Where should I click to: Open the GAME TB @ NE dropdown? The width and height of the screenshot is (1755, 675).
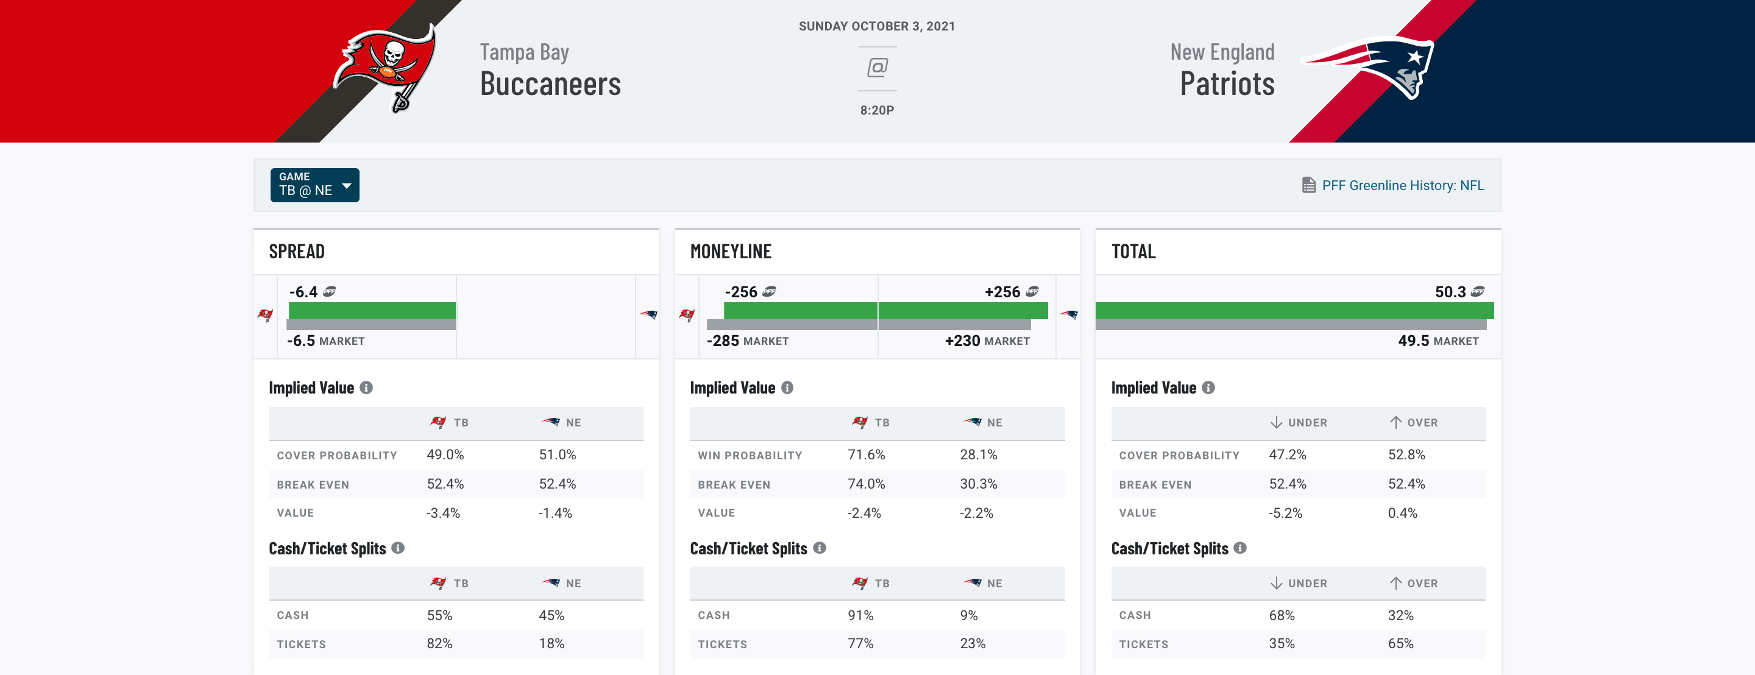(x=315, y=185)
